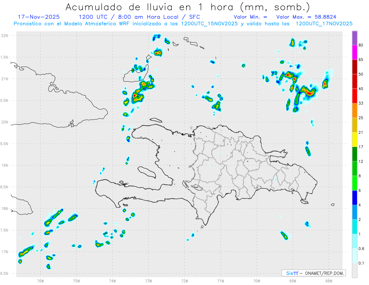Viewport: 369px width, 285px height.
Task: Select the '75W' longitude axis label
Action: click(x=77, y=281)
